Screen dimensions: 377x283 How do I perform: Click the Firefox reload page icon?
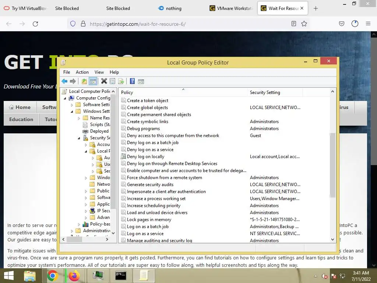coord(35,24)
